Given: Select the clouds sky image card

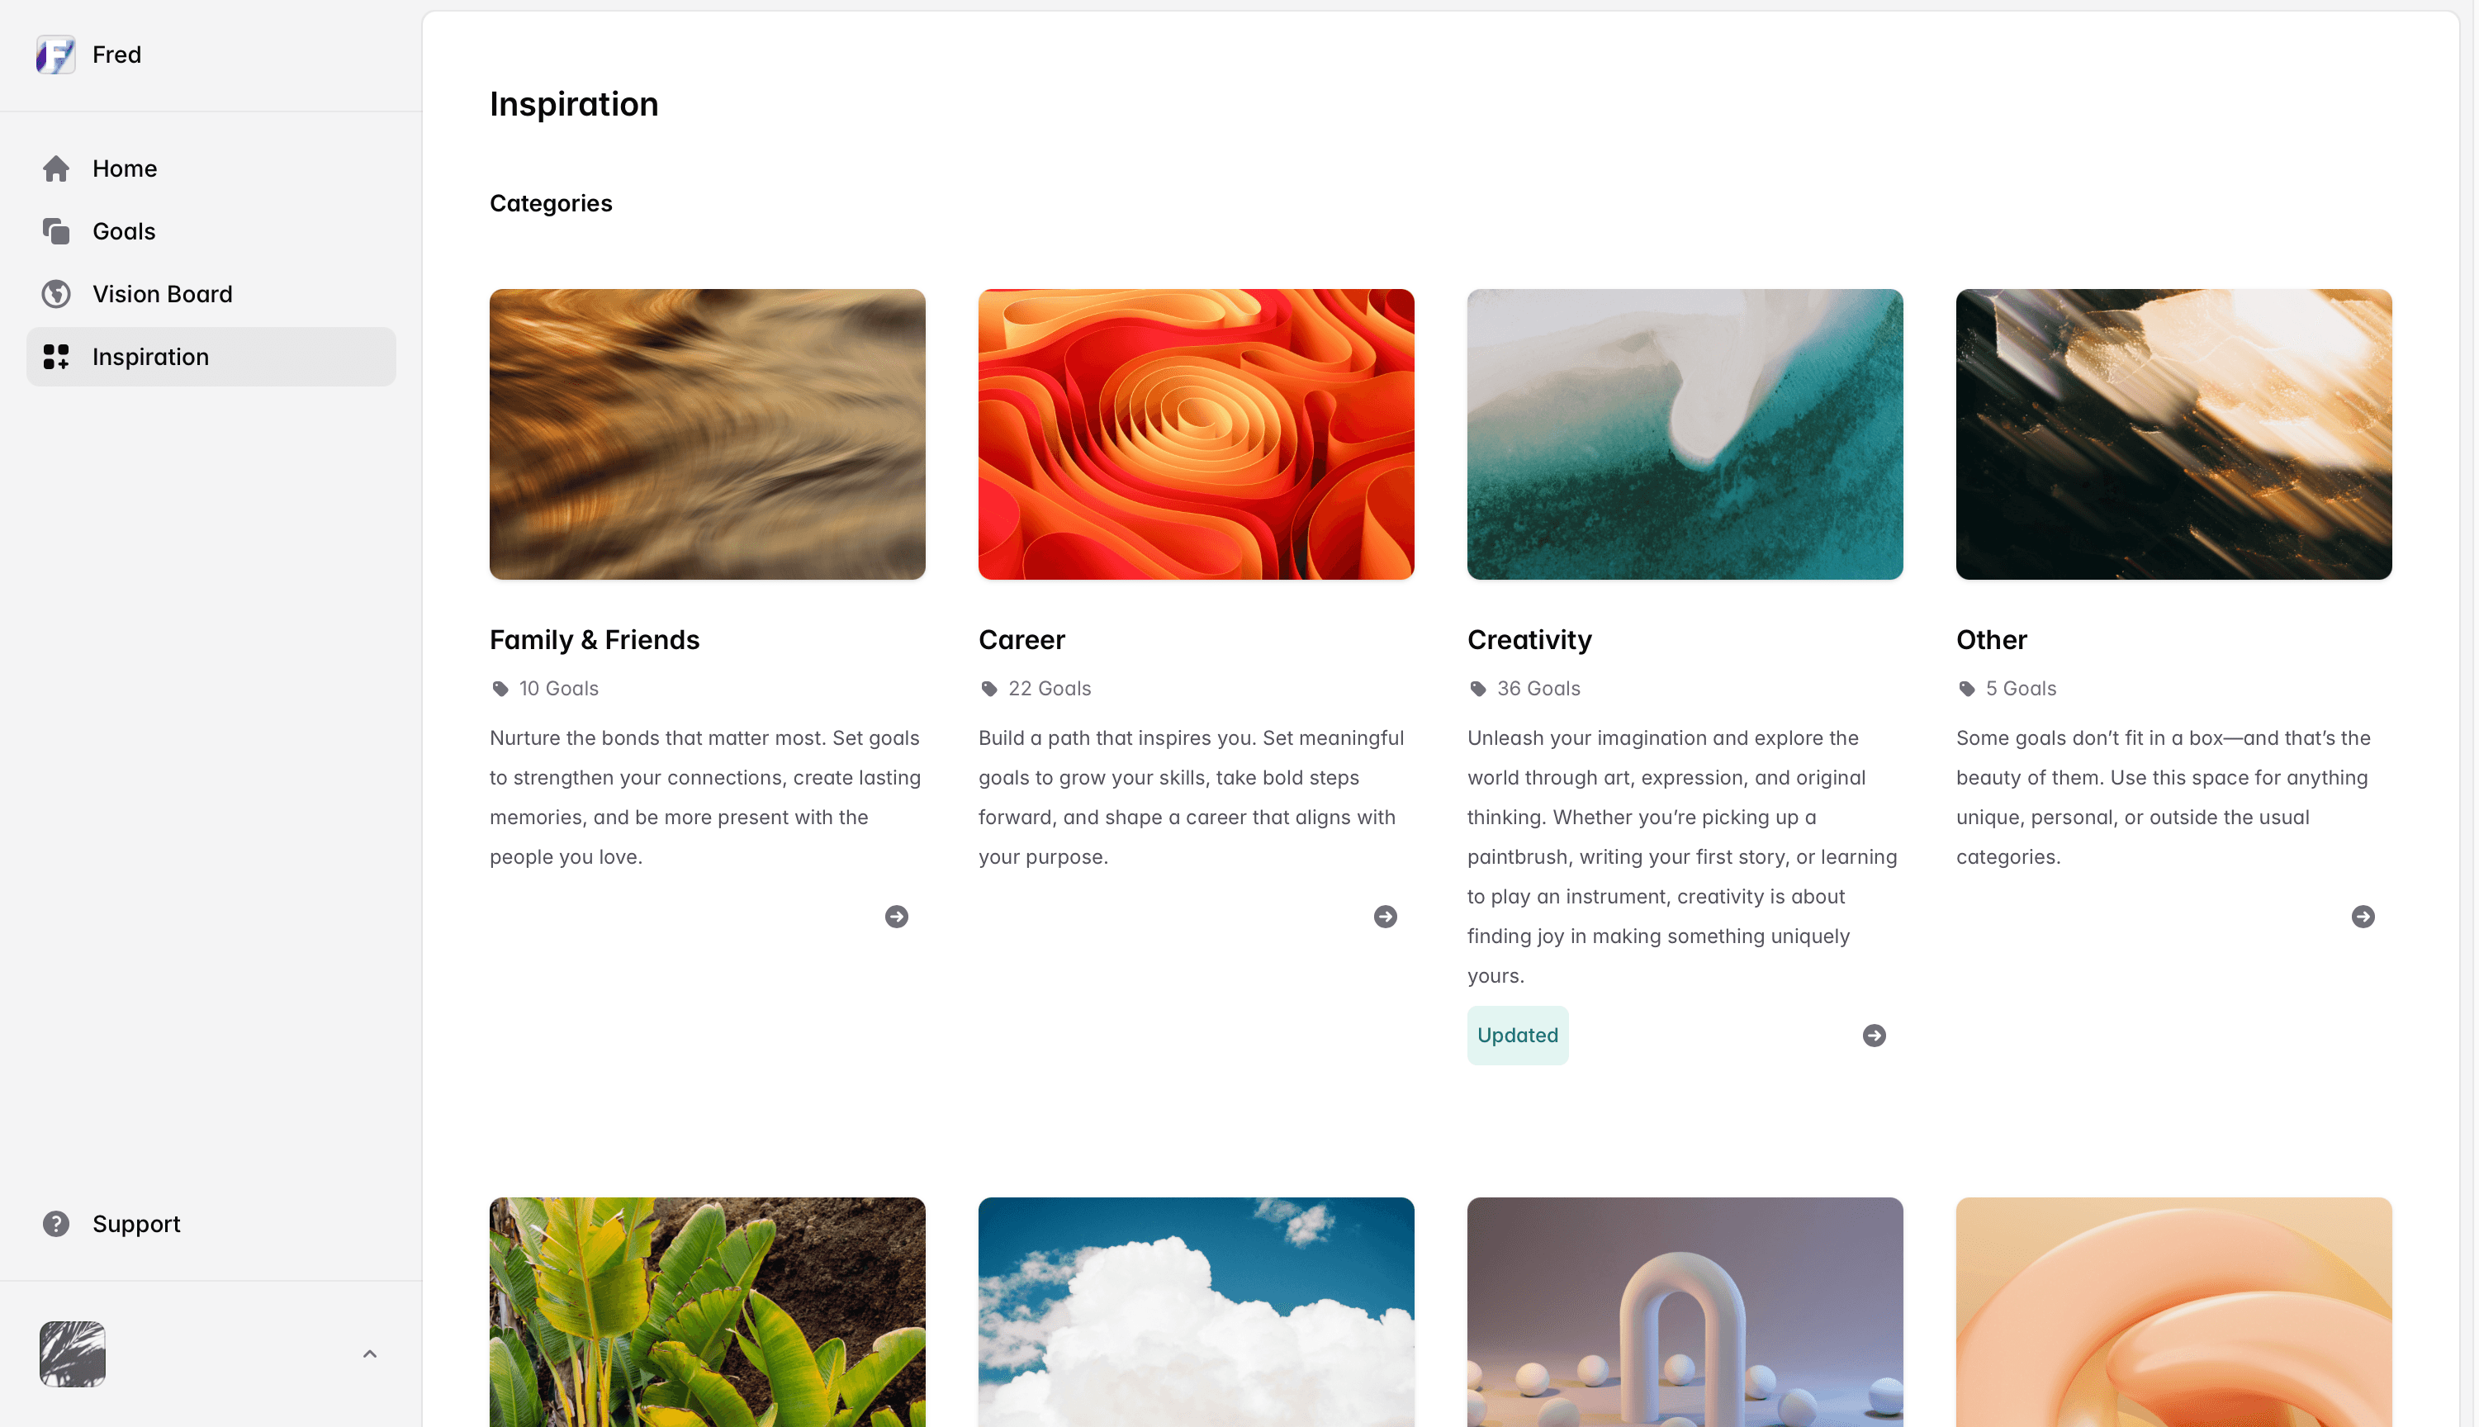Looking at the screenshot, I should [x=1197, y=1312].
